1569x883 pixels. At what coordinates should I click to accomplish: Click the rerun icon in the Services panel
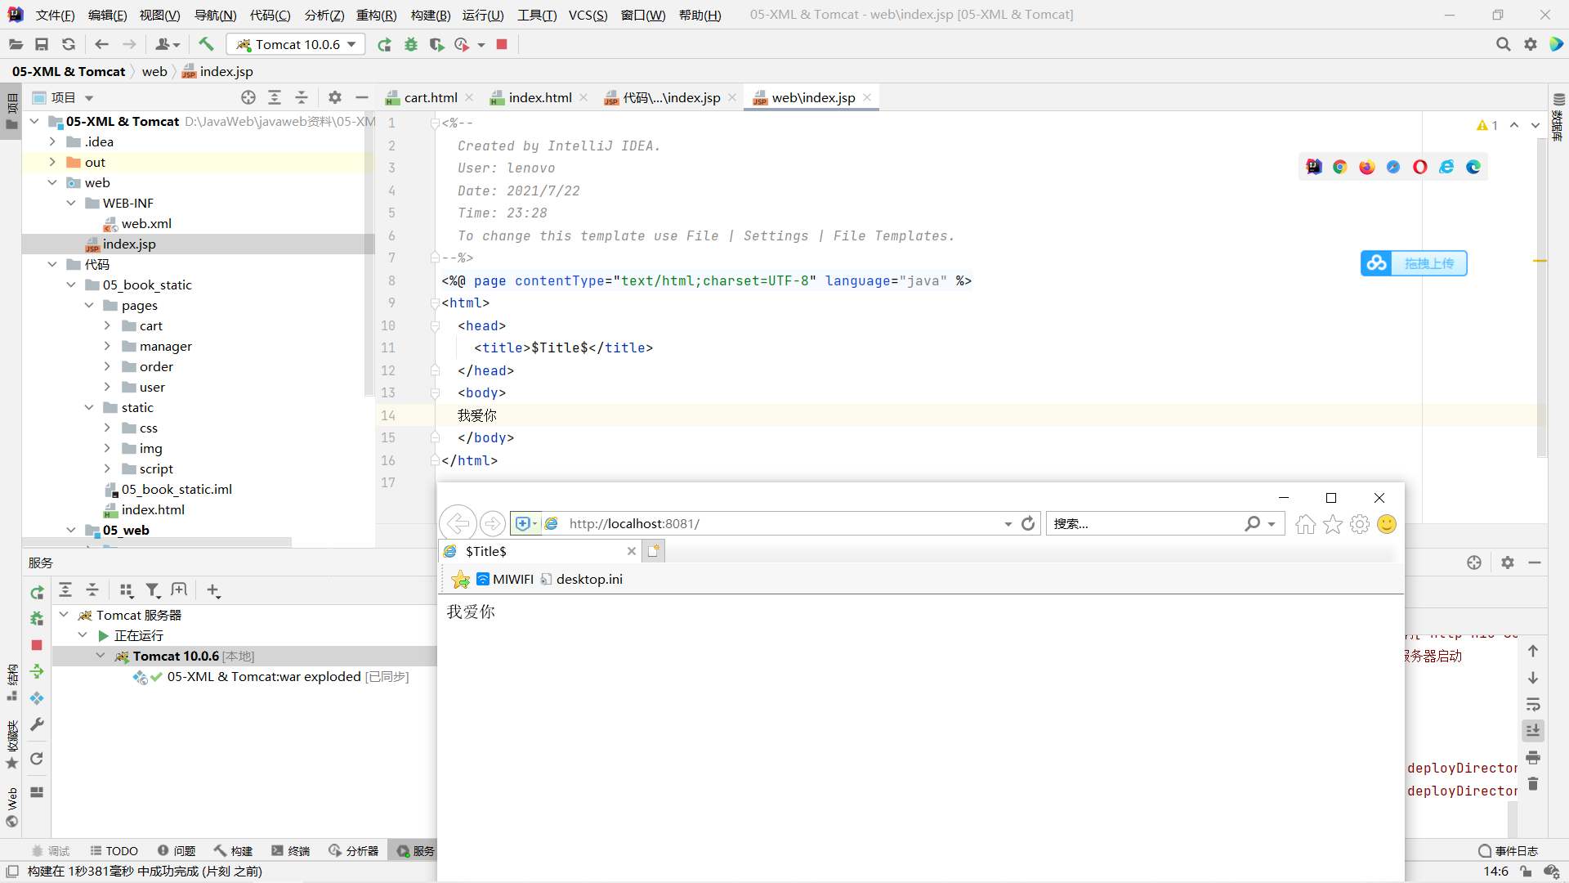click(x=37, y=592)
